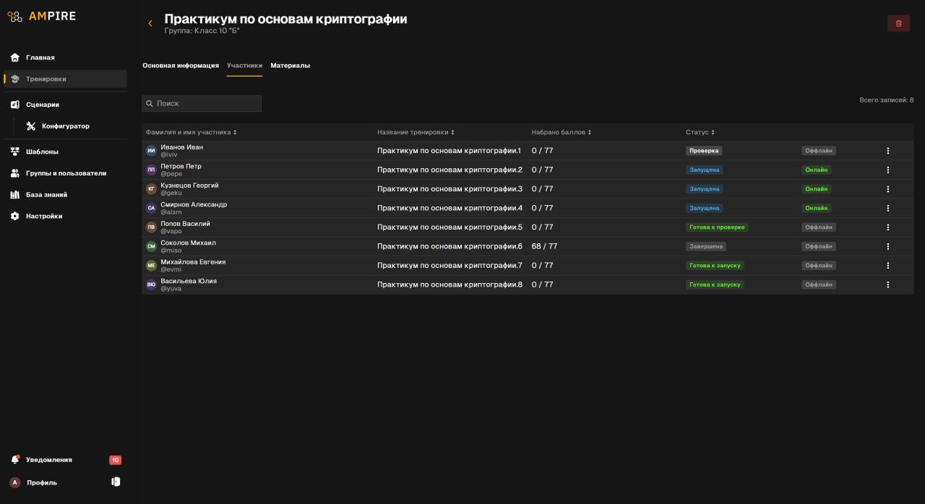Click the Knowledge base icon in sidebar
The image size is (925, 504).
coord(14,195)
